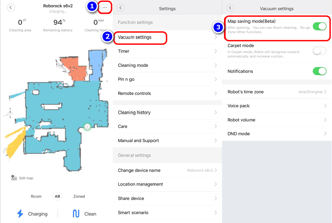Switch to Zoned cleaning tab

point(79,196)
